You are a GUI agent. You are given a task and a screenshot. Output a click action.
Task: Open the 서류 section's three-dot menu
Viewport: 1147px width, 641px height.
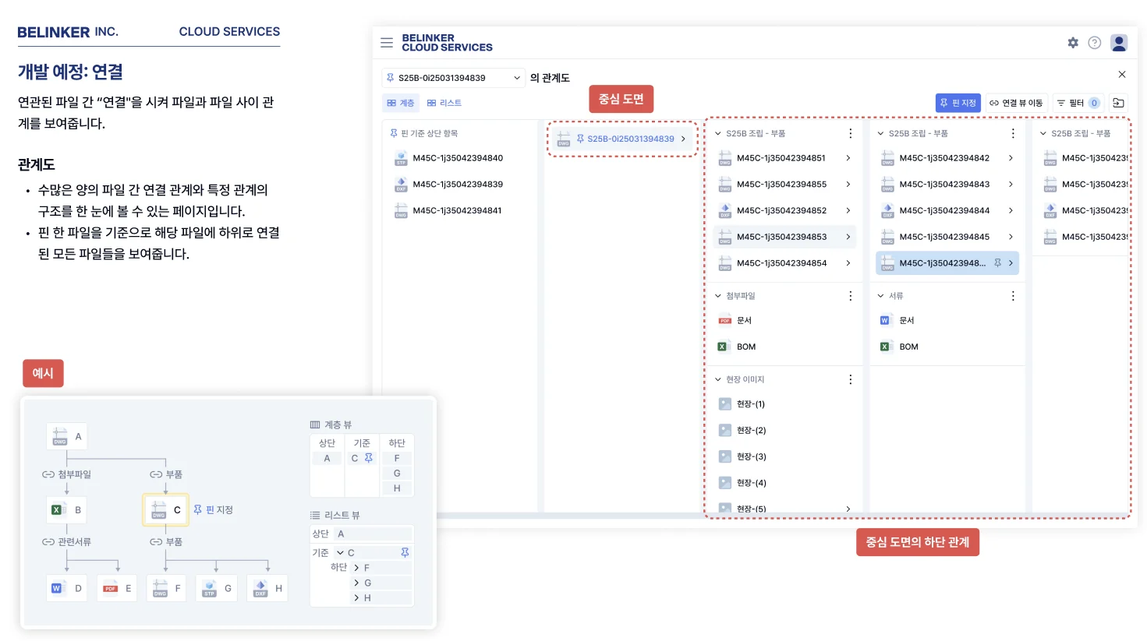[x=1013, y=296]
